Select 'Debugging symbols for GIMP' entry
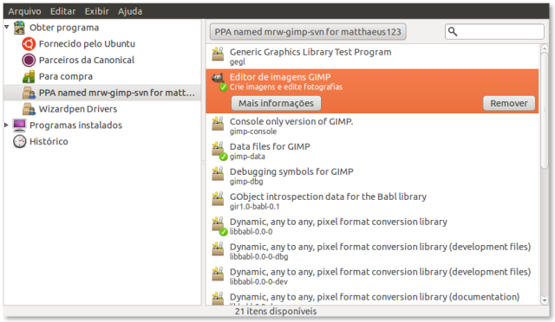 pos(372,177)
